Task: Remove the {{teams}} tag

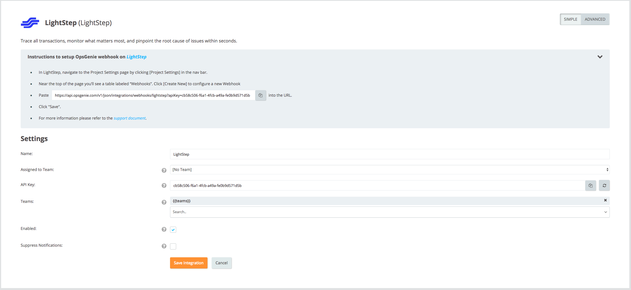Action: (605, 200)
